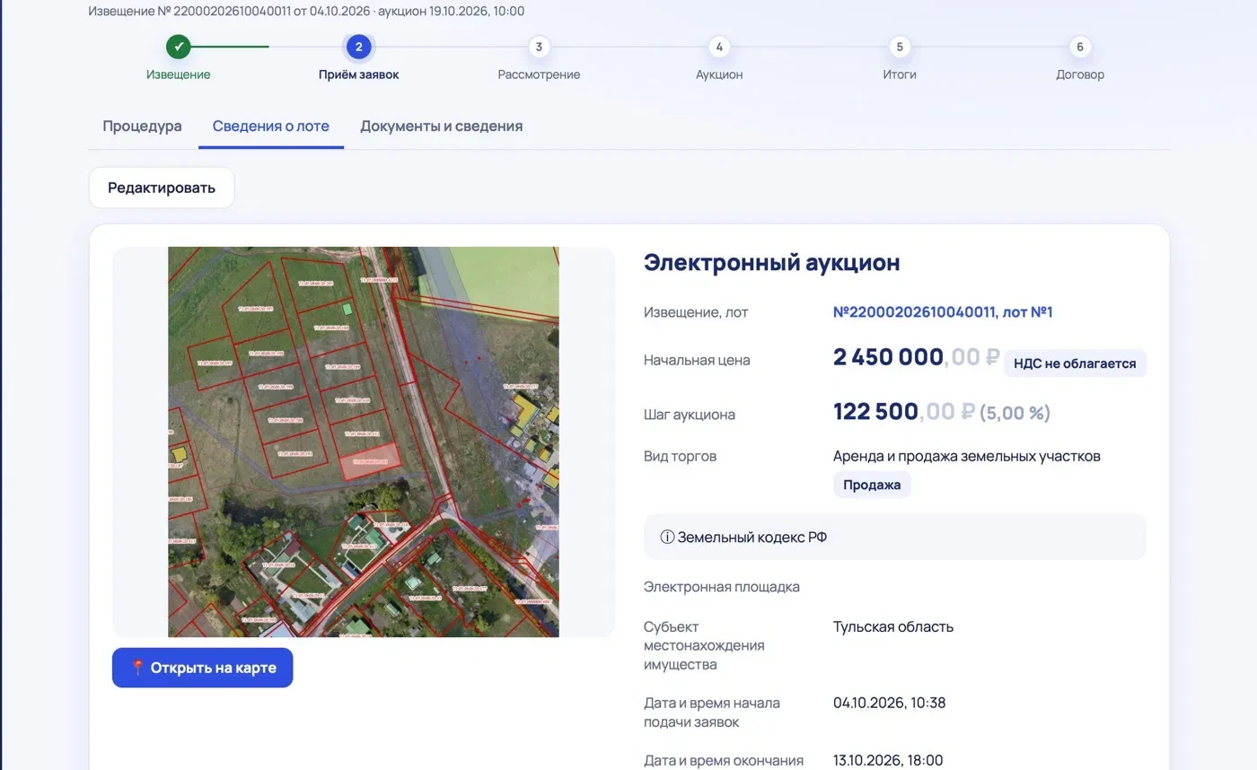
Task: Click the end date value 13.10.2026, 18:00
Action: point(888,760)
